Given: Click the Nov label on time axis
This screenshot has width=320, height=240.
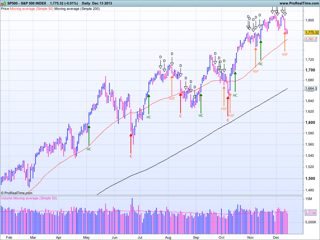Looking at the screenshot, I should click(x=251, y=237).
